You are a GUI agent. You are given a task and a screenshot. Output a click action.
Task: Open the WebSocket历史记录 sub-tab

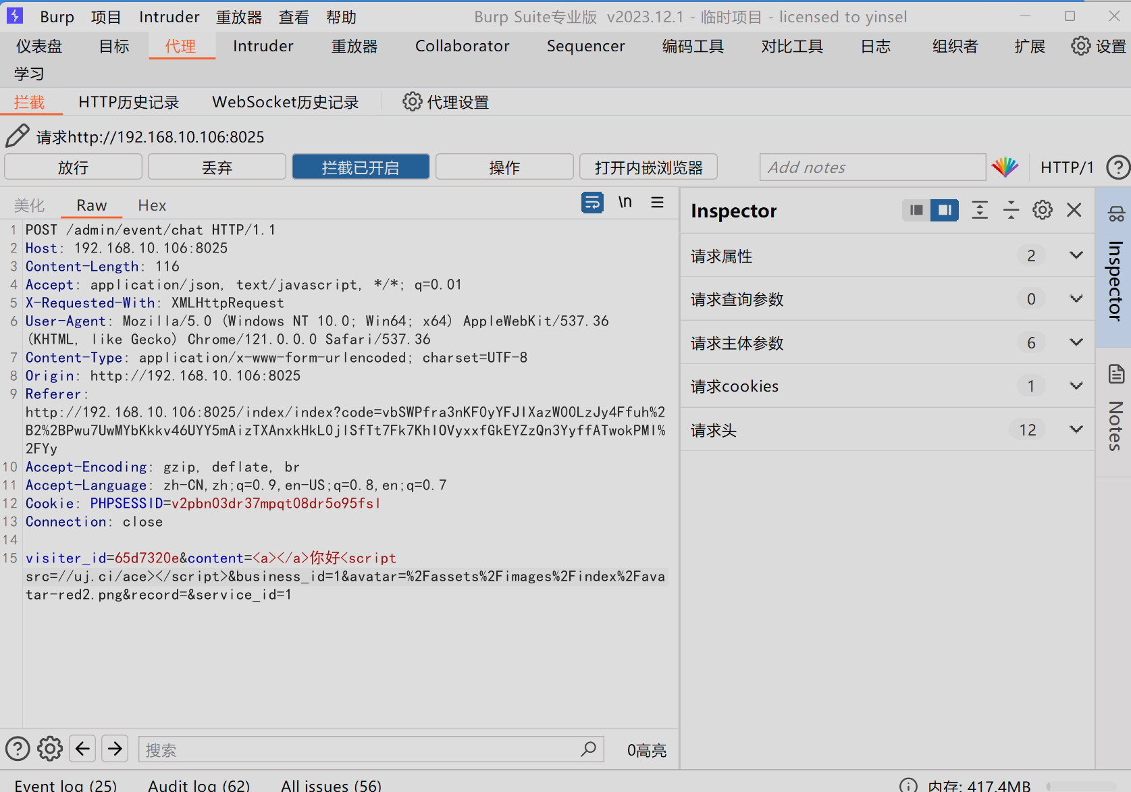tap(286, 102)
